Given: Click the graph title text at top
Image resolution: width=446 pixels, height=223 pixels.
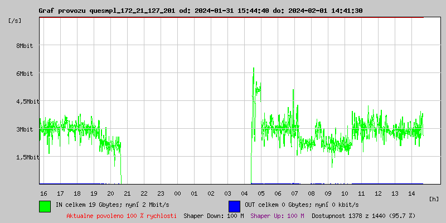Looking at the screenshot, I should (x=201, y=11).
